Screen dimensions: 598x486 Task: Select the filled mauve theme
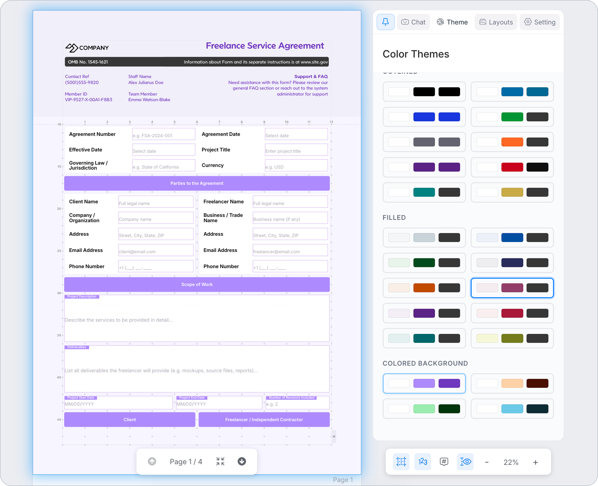click(512, 288)
